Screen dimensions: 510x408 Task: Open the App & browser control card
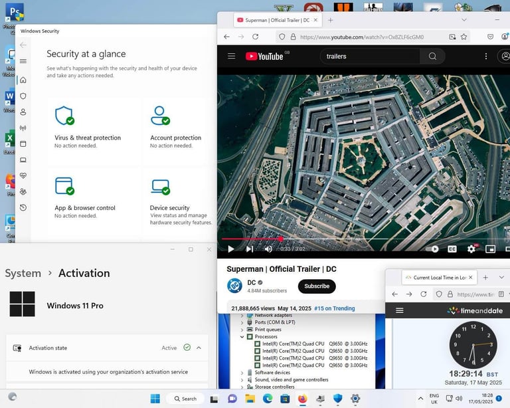94,202
